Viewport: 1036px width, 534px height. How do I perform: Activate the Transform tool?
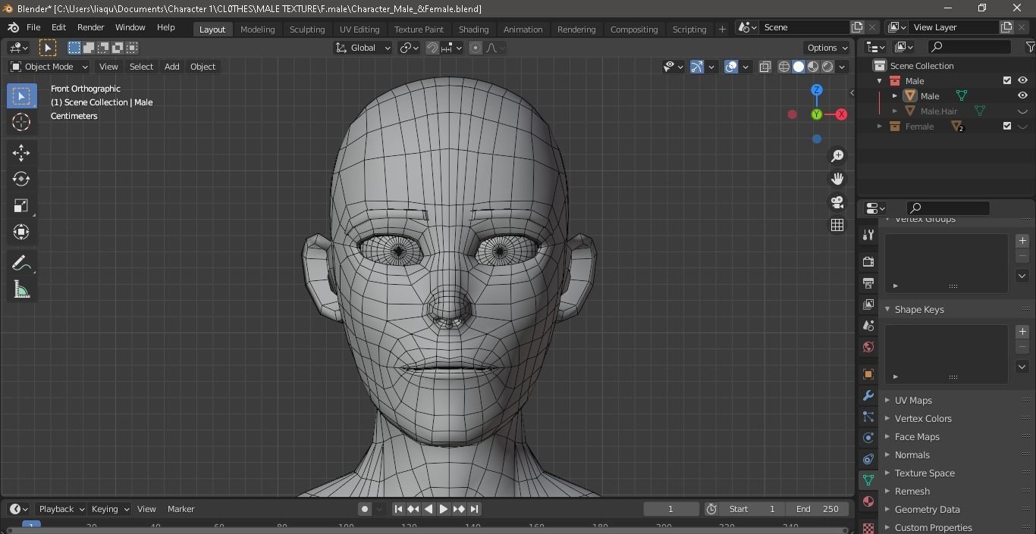(x=21, y=233)
